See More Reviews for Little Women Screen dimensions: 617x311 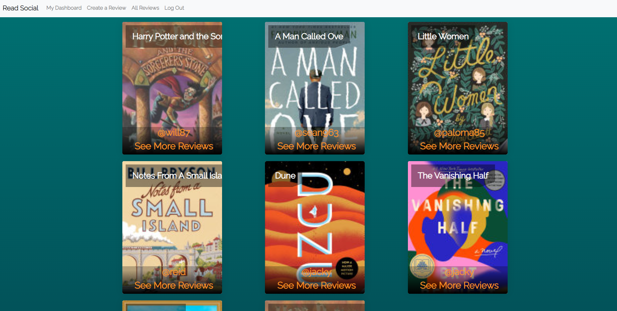pos(459,146)
